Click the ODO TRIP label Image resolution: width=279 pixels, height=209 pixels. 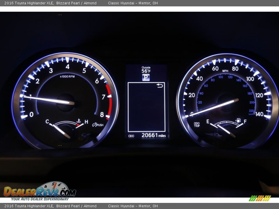pyautogui.click(x=197, y=125)
